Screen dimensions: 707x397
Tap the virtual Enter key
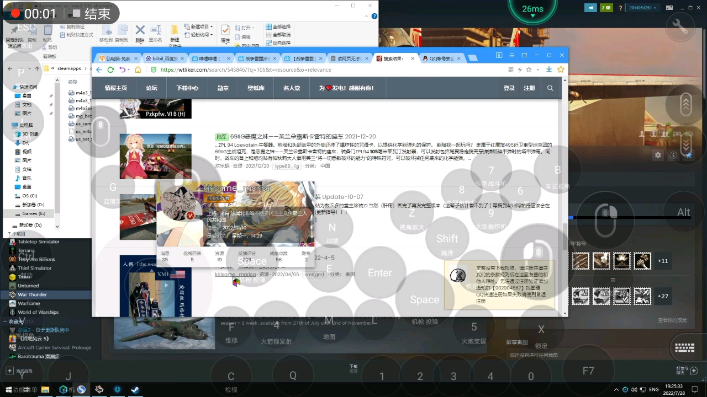coord(380,272)
